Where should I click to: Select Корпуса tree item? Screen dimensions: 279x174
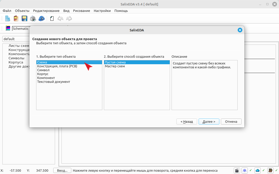click(x=16, y=62)
